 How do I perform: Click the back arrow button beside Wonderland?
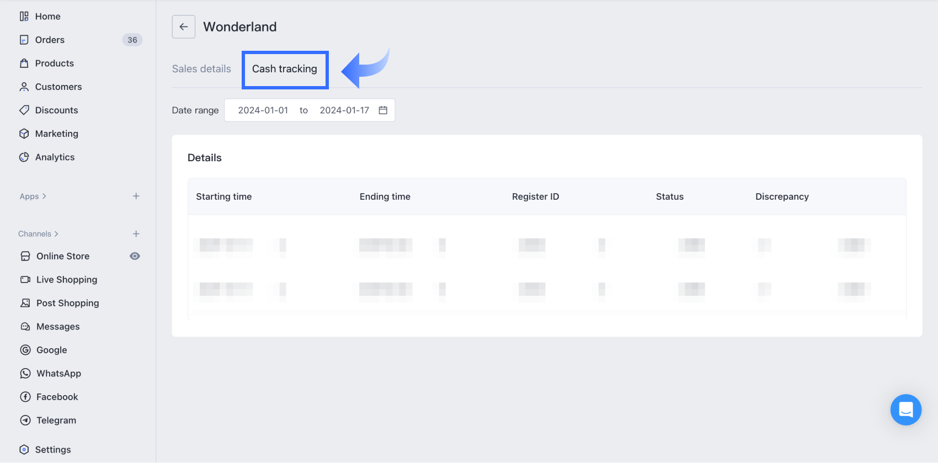[184, 26]
